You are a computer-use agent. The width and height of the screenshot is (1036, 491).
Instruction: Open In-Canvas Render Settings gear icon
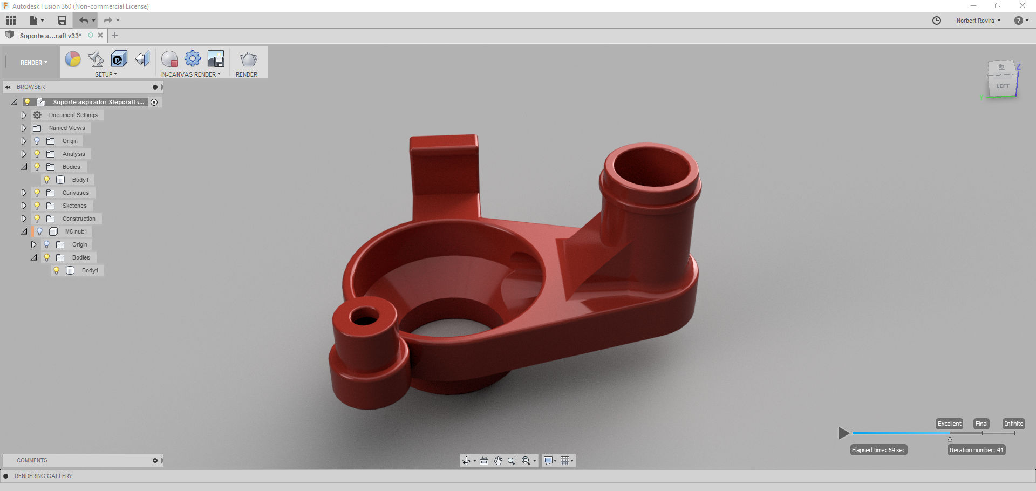tap(193, 59)
